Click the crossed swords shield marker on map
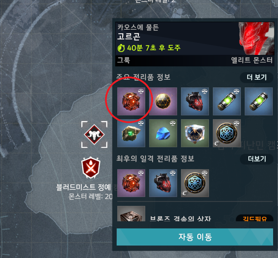The height and width of the screenshot is (258, 278). coord(91,167)
